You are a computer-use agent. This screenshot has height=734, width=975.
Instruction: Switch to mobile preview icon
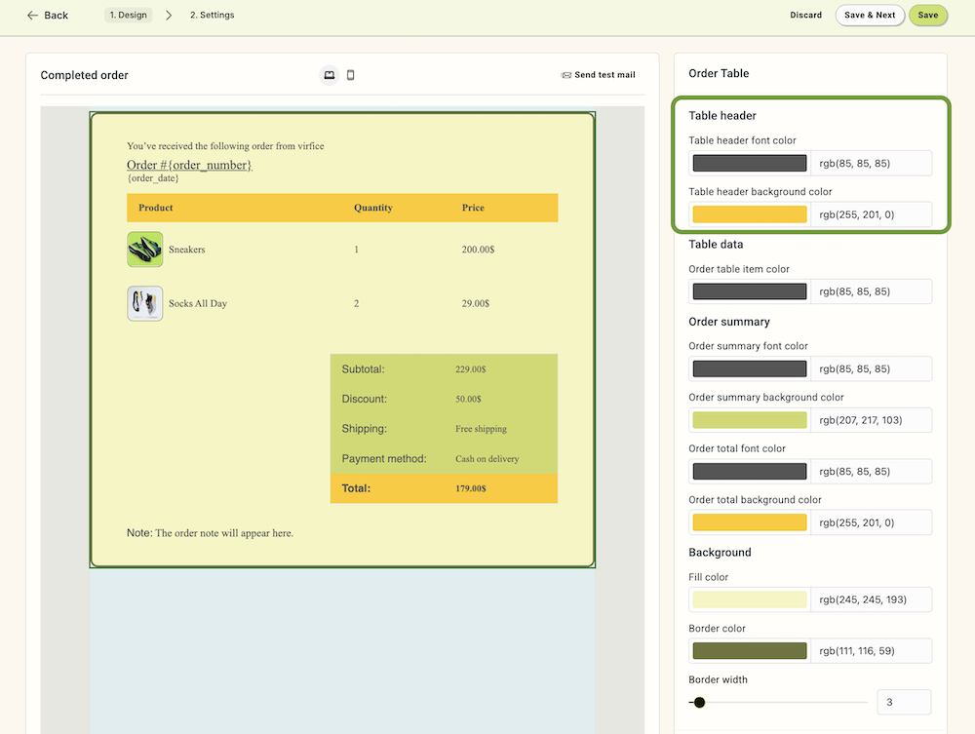[351, 75]
